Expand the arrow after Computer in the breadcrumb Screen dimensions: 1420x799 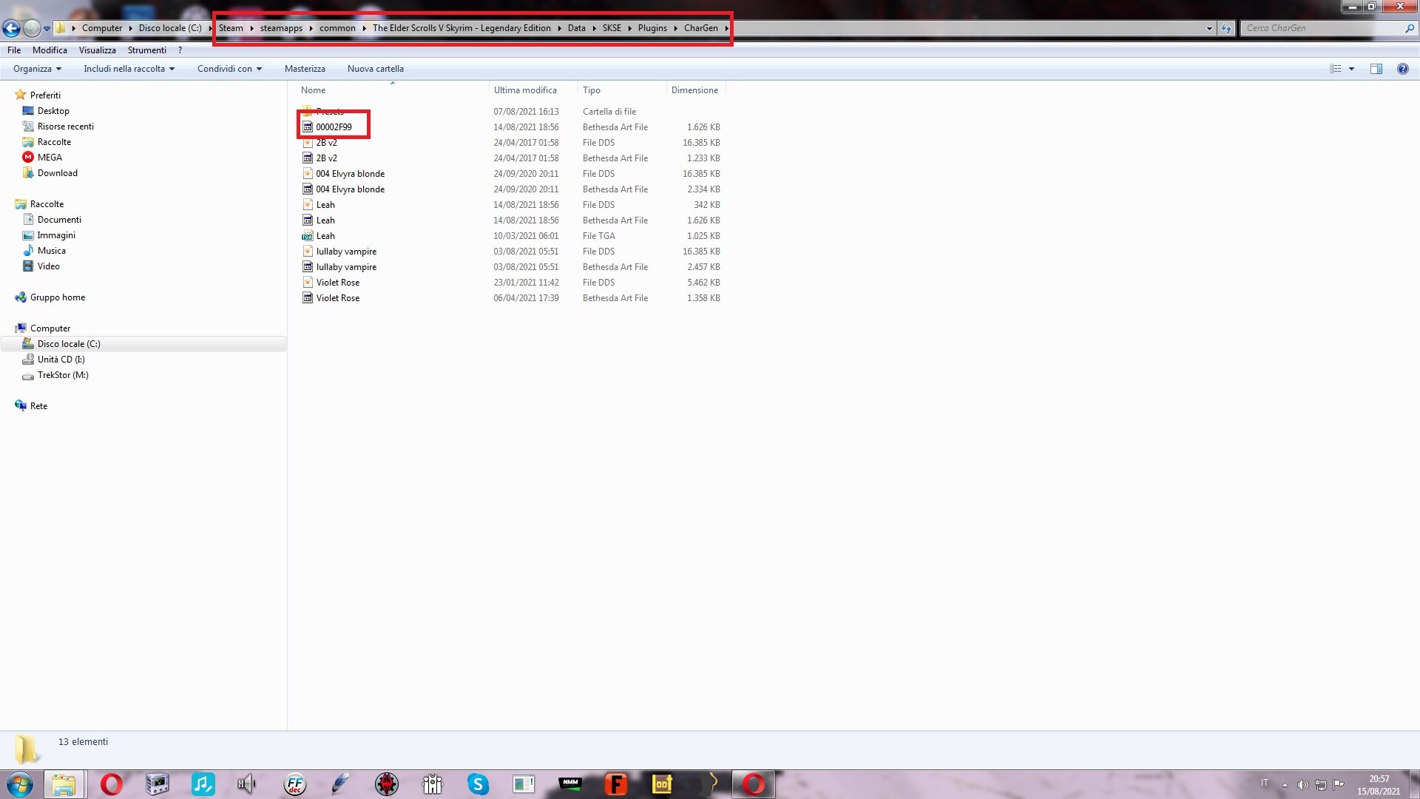pos(130,28)
